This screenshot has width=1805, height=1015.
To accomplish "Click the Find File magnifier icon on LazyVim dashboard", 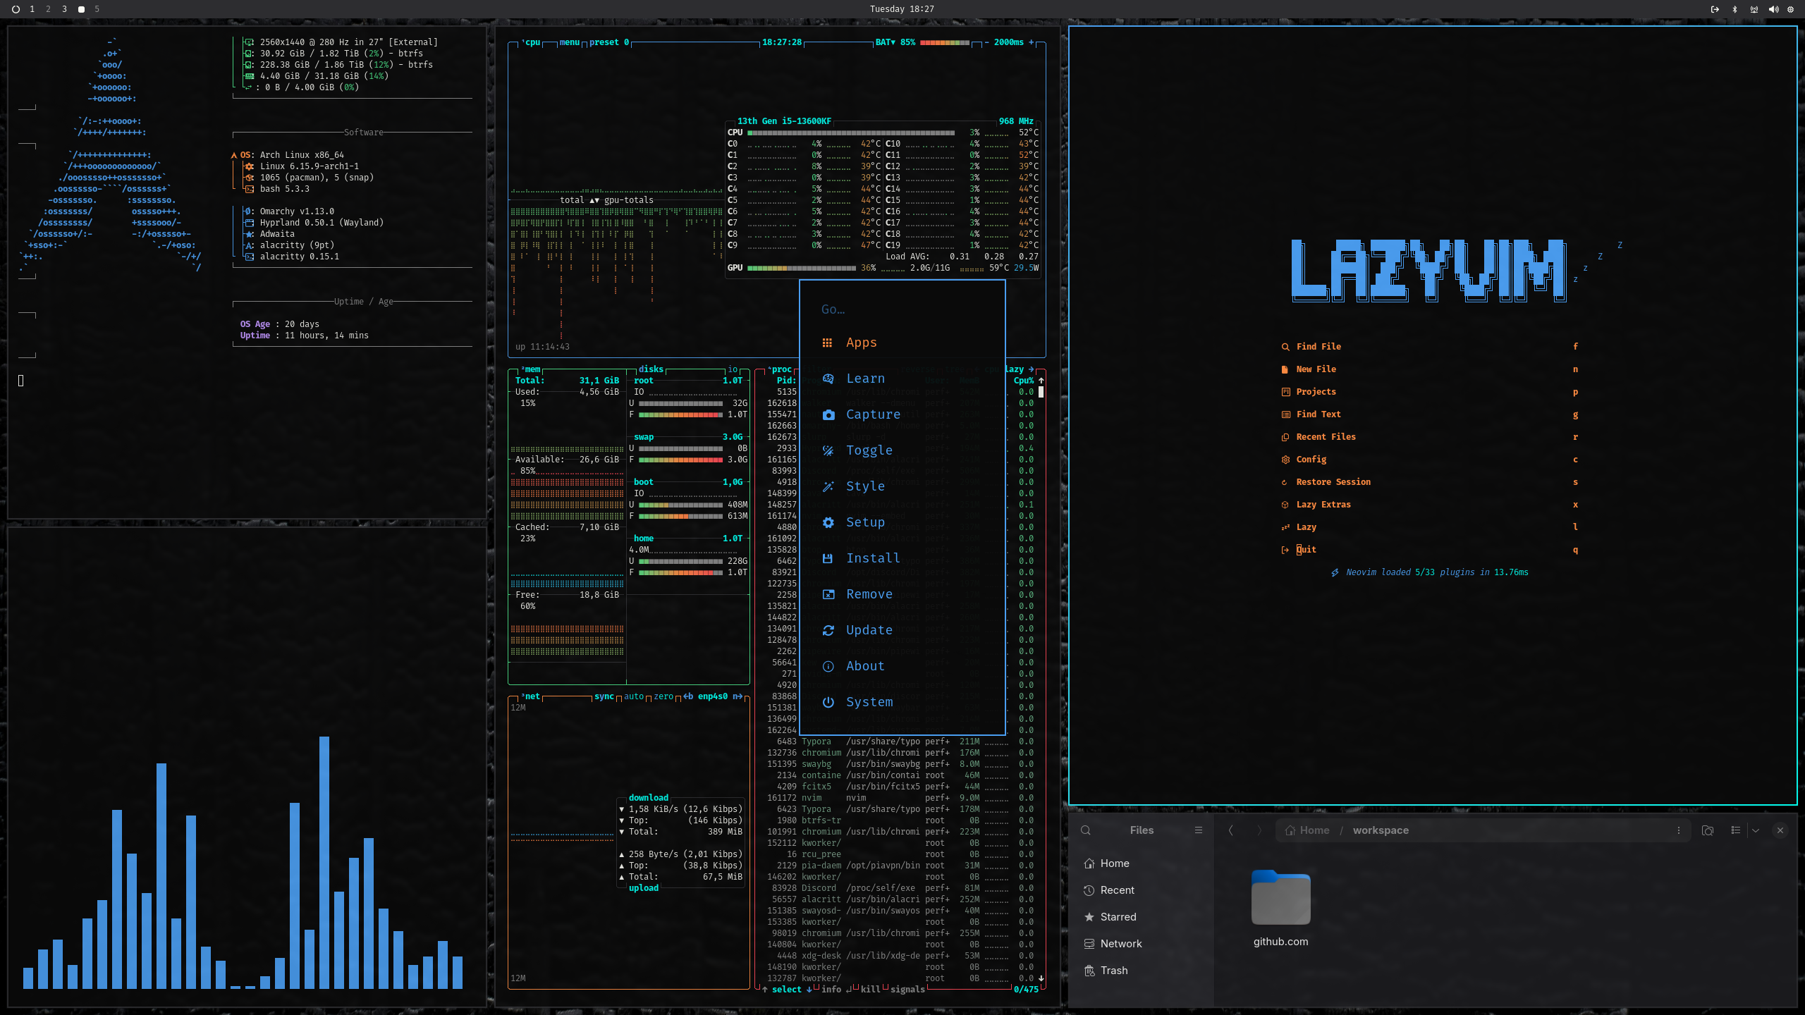I will (x=1285, y=347).
